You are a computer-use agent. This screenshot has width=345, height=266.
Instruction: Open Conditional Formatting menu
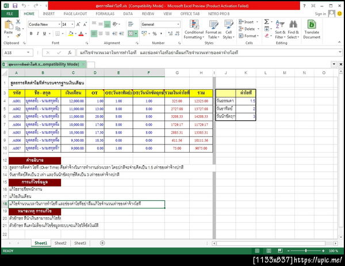click(194, 29)
